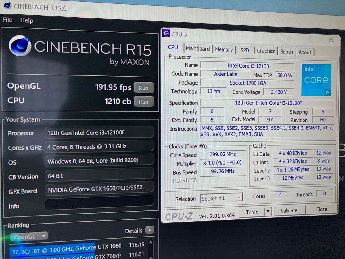This screenshot has width=345, height=259.
Task: Open the SPD tab in CPU-Z
Action: 245,50
